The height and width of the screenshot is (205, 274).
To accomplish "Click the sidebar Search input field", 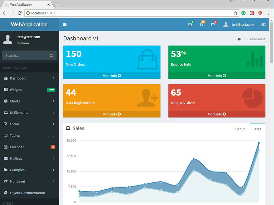I will pos(25,56).
